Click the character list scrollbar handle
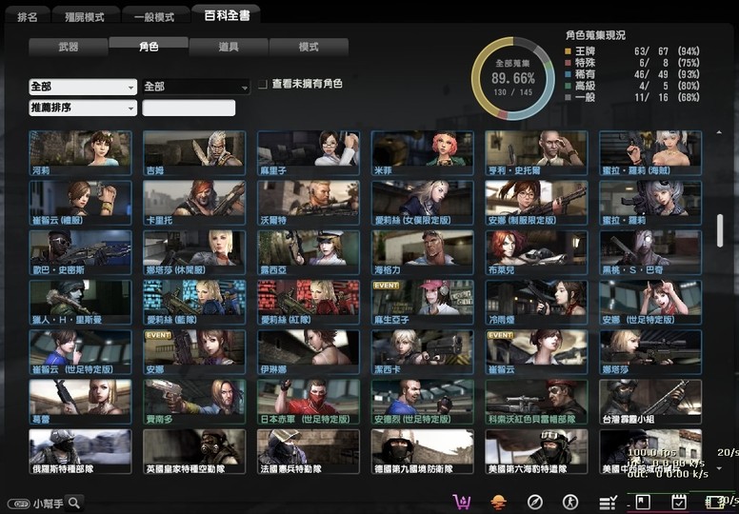Viewport: 739px width, 514px height. tap(720, 230)
